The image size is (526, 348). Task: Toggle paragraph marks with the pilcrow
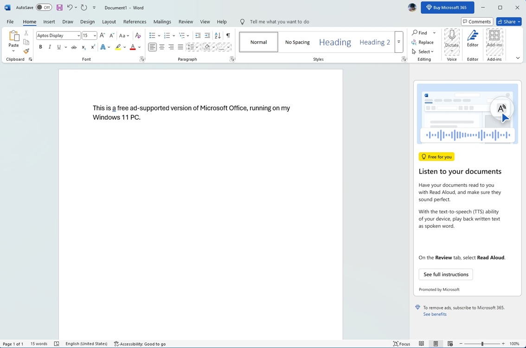228,35
